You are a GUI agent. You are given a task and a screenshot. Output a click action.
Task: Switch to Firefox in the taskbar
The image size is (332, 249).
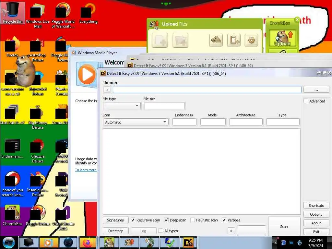[88, 243]
